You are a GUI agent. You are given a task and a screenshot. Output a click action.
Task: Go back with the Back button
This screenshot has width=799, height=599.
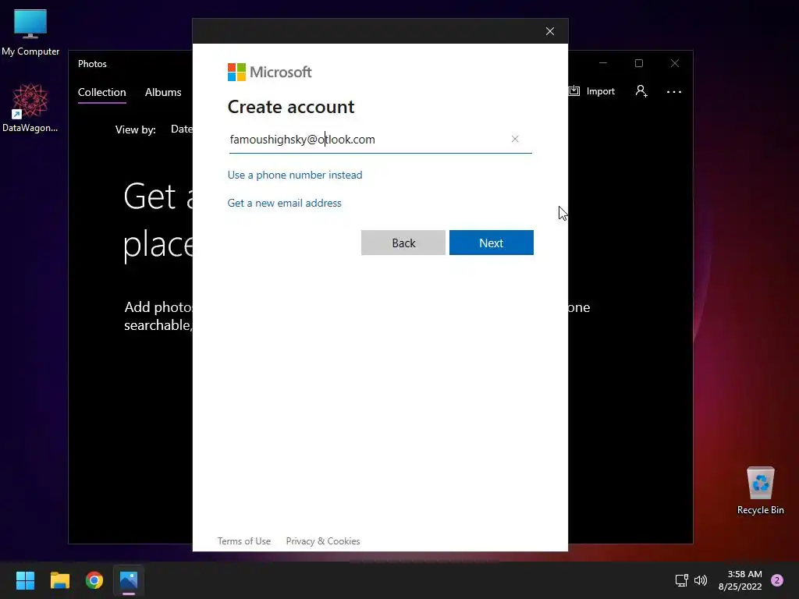pyautogui.click(x=403, y=243)
